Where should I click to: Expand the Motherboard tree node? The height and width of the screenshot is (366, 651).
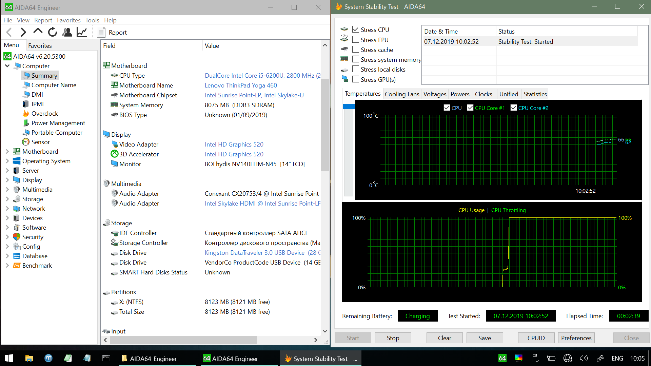[x=7, y=151]
